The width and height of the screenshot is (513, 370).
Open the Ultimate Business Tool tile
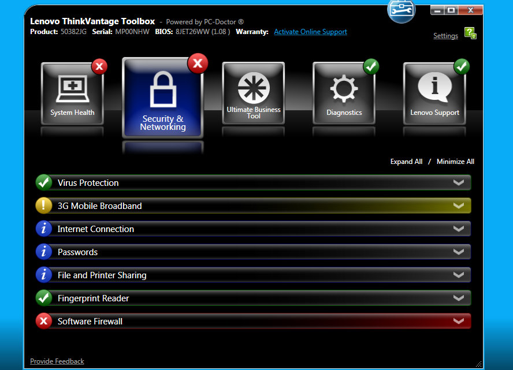tap(253, 93)
